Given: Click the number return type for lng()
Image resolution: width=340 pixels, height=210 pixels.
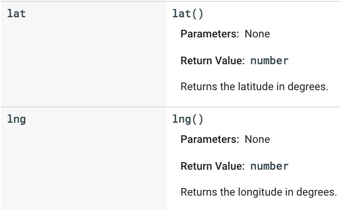Looking at the screenshot, I should tap(269, 166).
